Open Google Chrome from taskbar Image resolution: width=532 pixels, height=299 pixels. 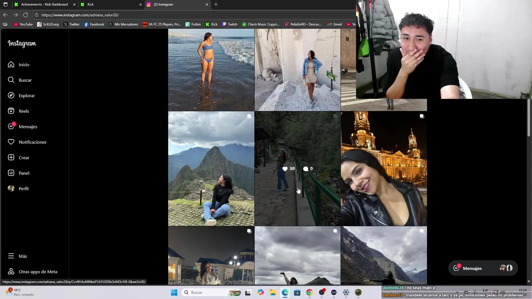tap(309, 292)
